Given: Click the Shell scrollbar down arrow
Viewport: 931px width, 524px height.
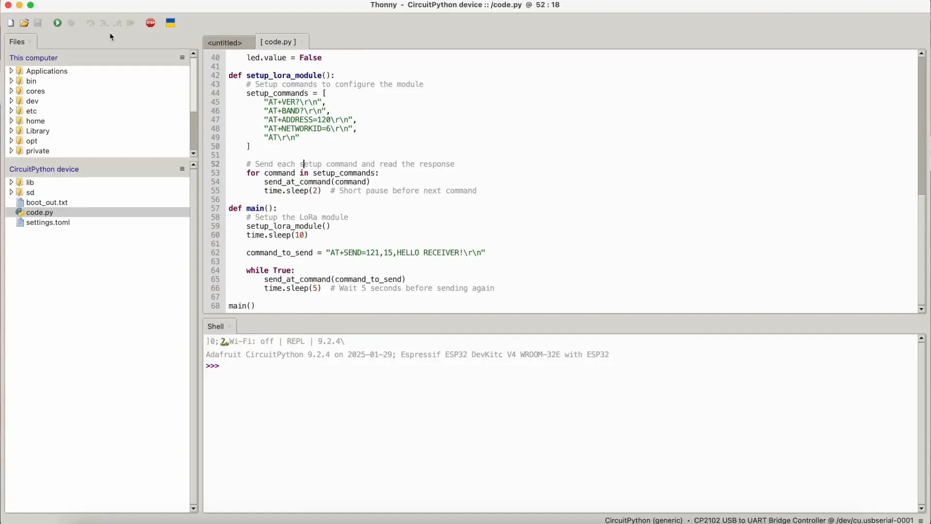Looking at the screenshot, I should [922, 509].
